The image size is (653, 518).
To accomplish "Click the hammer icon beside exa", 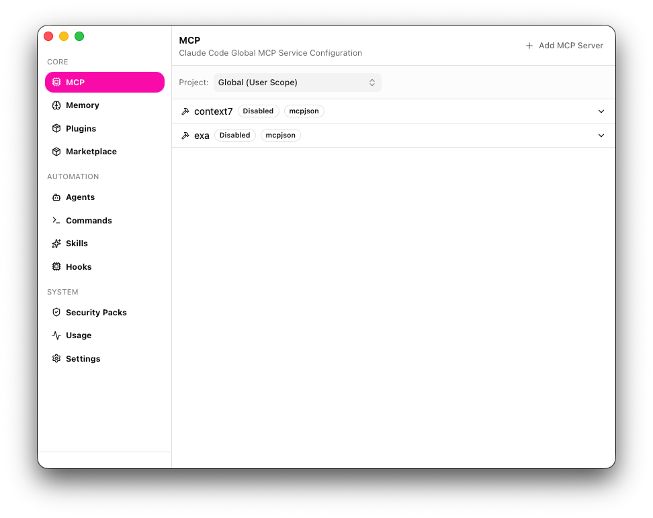I will pyautogui.click(x=185, y=136).
